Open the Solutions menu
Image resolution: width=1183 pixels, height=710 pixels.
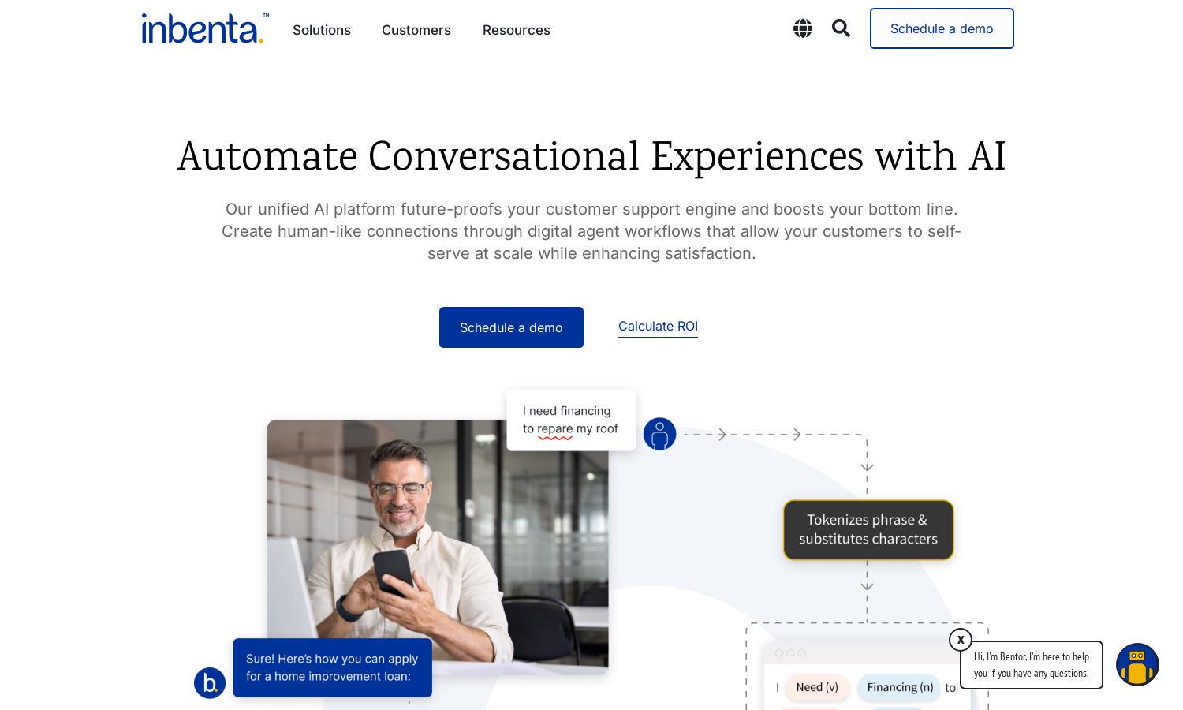click(x=322, y=30)
